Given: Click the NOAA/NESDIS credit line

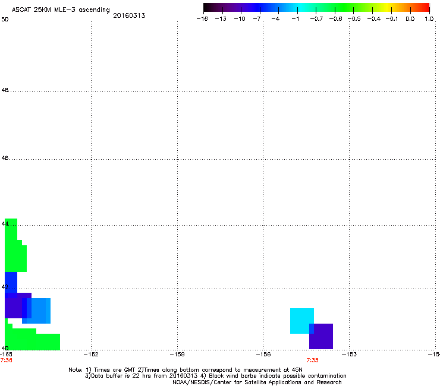Looking at the screenshot, I should pyautogui.click(x=257, y=382).
